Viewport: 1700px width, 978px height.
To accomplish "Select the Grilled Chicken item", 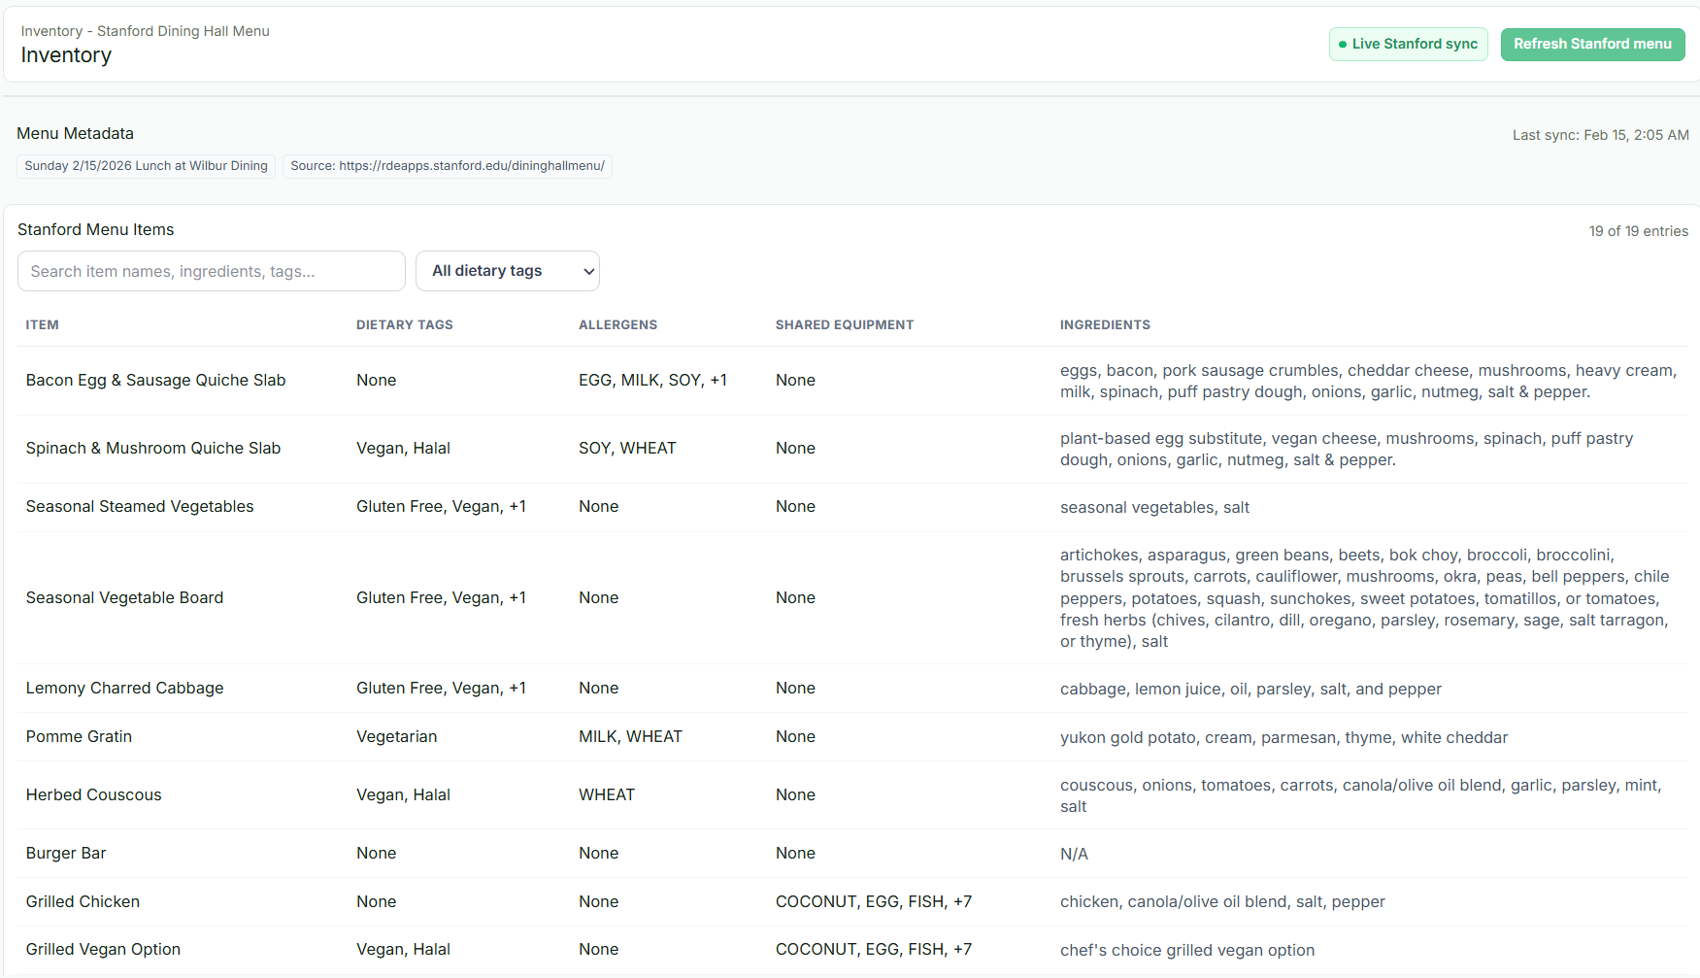I will click(83, 901).
